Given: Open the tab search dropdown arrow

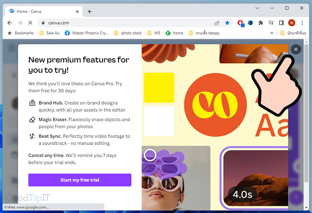Looking at the screenshot, I should pos(257,8).
